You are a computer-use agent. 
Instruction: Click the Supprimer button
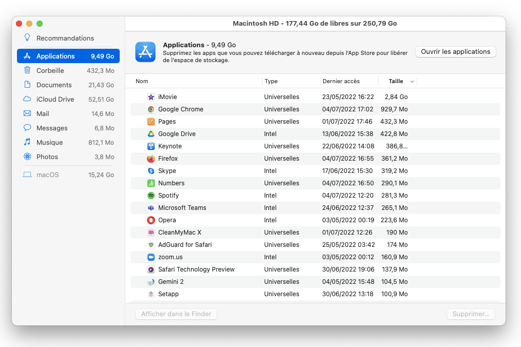pyautogui.click(x=471, y=314)
